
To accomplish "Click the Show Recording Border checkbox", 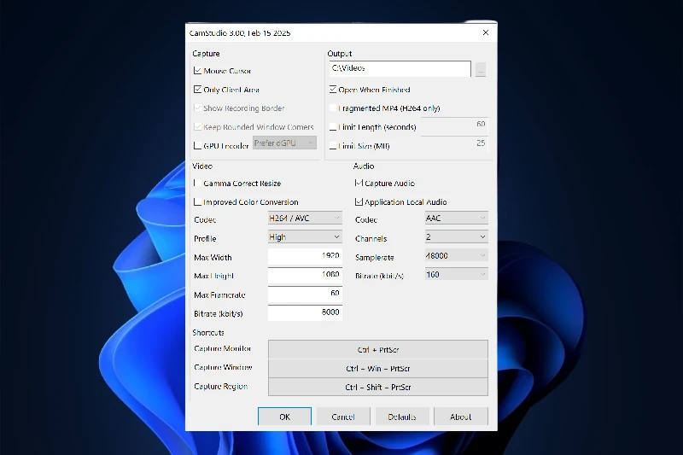I will [197, 108].
